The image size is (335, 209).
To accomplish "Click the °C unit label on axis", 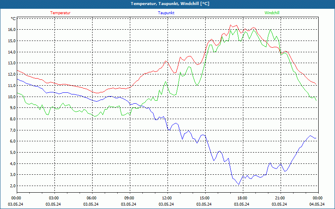I will point(13,19).
